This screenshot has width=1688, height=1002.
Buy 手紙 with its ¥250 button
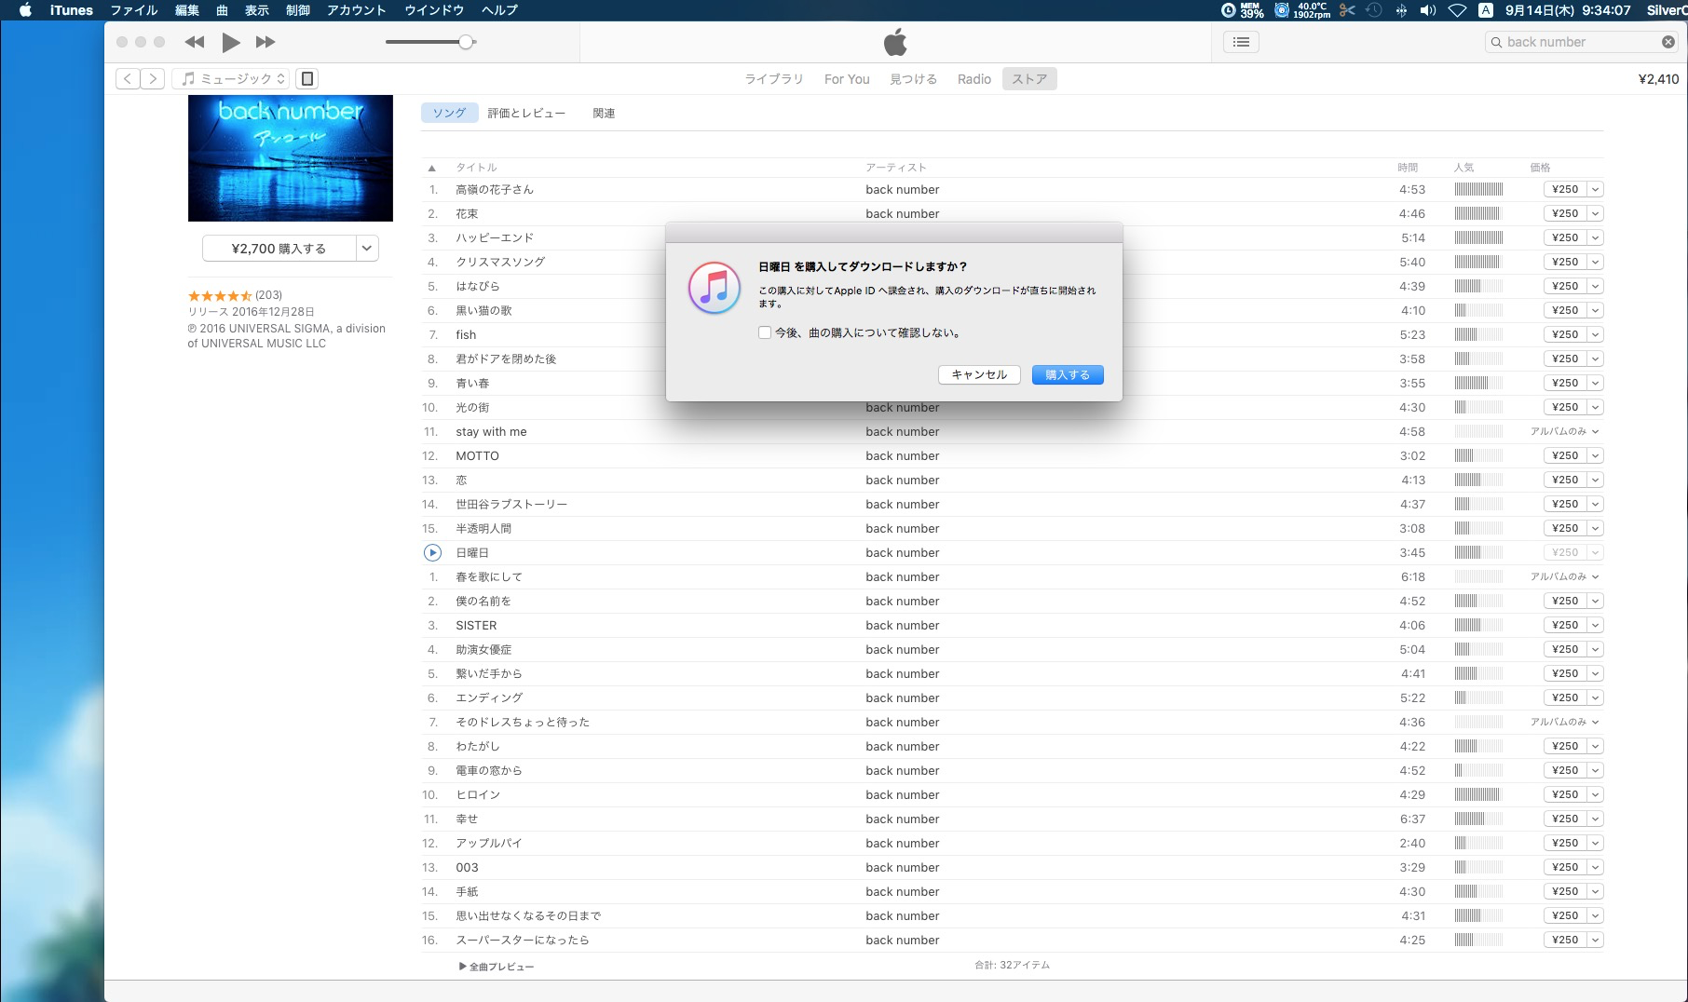(1565, 892)
